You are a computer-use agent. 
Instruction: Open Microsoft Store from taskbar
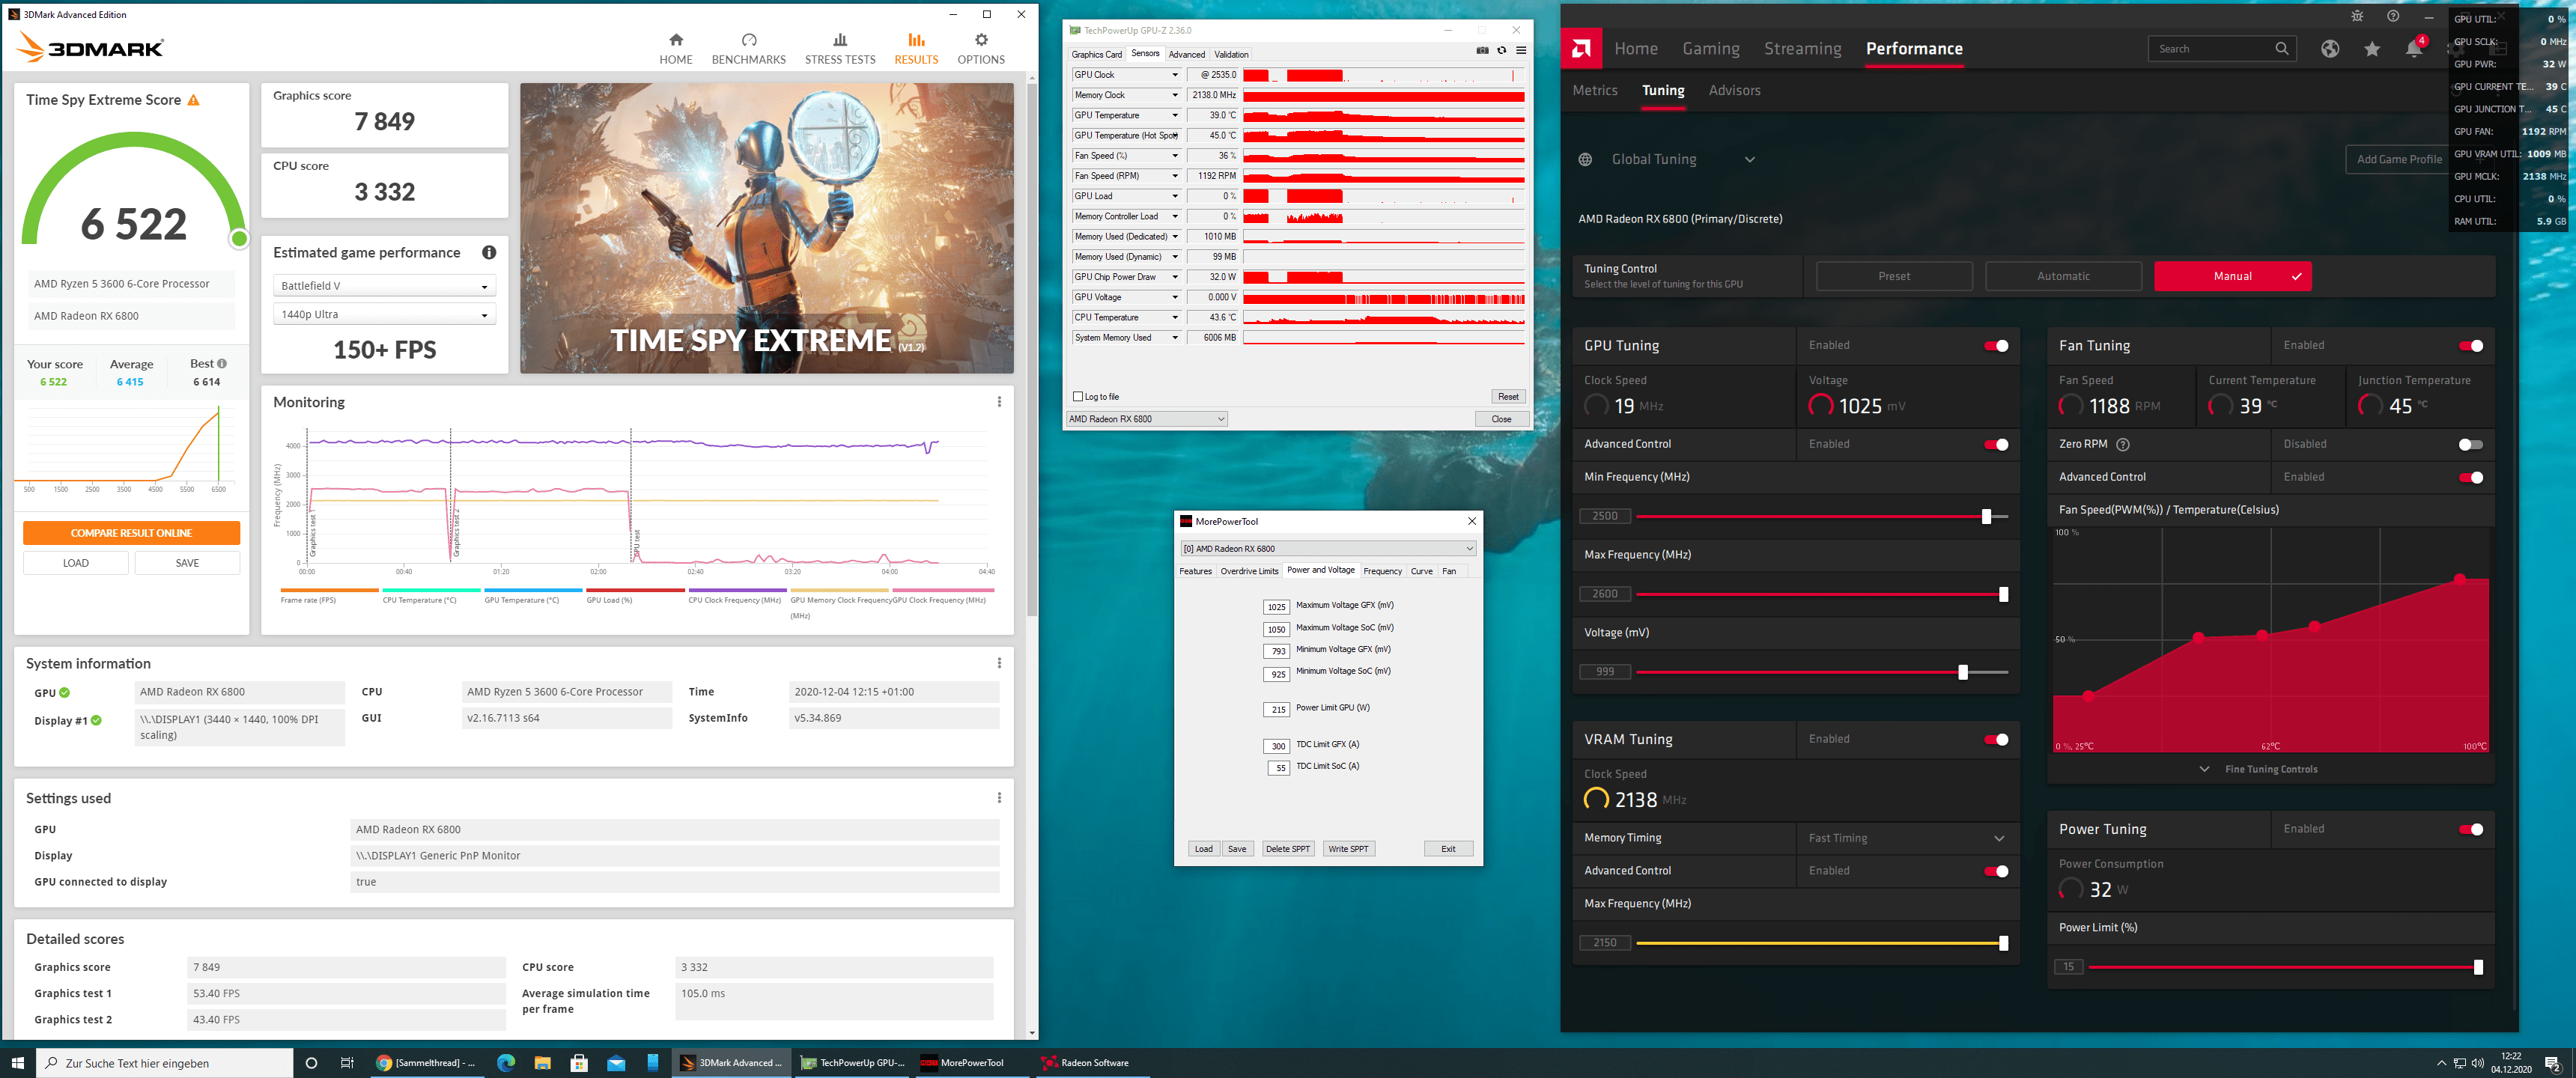pos(579,1063)
